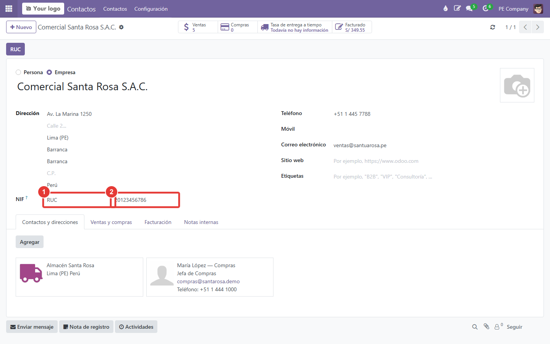This screenshot has width=550, height=344.
Task: Open the user avatar menu
Action: tap(539, 9)
